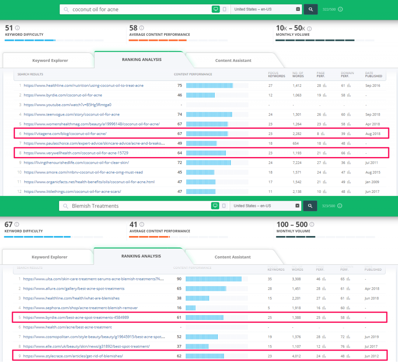
Task: Click domain perf chart icon in elle row
Action: [348, 346]
